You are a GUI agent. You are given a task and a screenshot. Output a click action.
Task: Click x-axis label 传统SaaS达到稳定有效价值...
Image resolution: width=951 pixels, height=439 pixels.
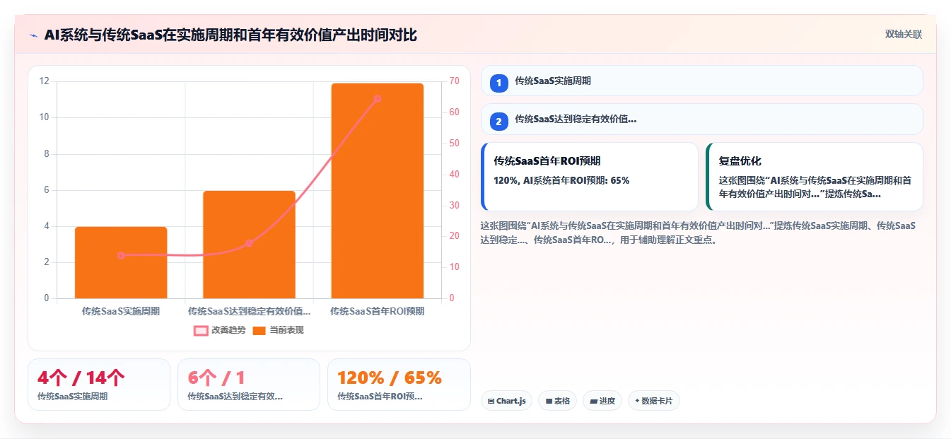click(249, 311)
